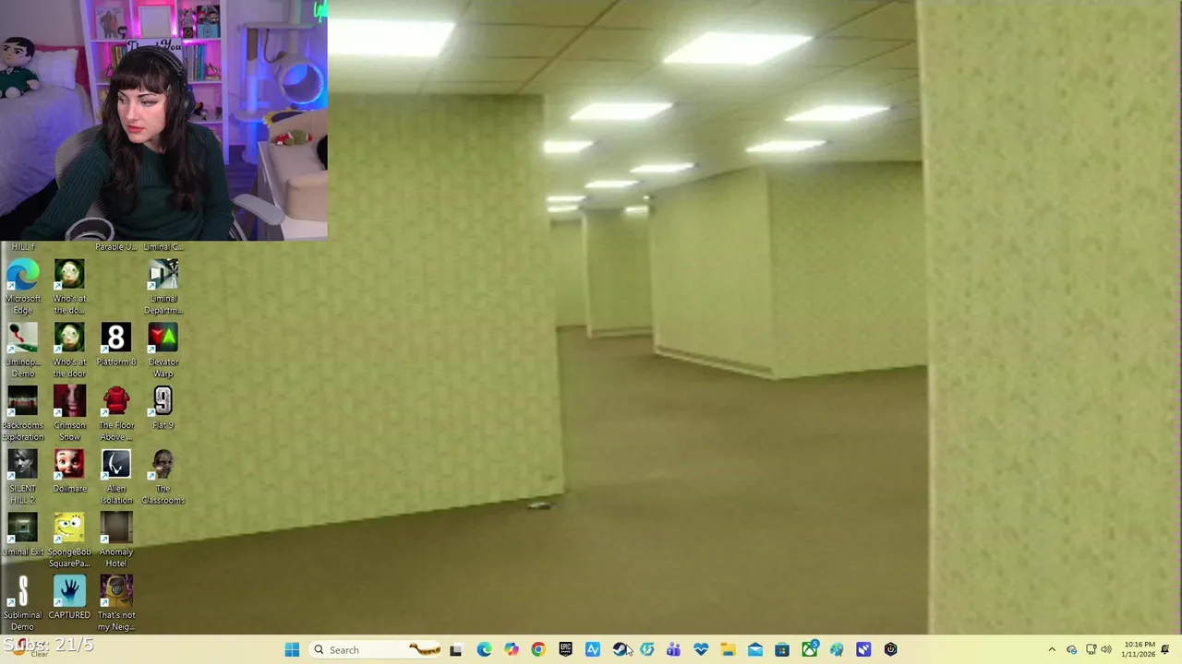Launch the Liminop Demo shortcut
Image resolution: width=1182 pixels, height=664 pixels.
(x=23, y=350)
